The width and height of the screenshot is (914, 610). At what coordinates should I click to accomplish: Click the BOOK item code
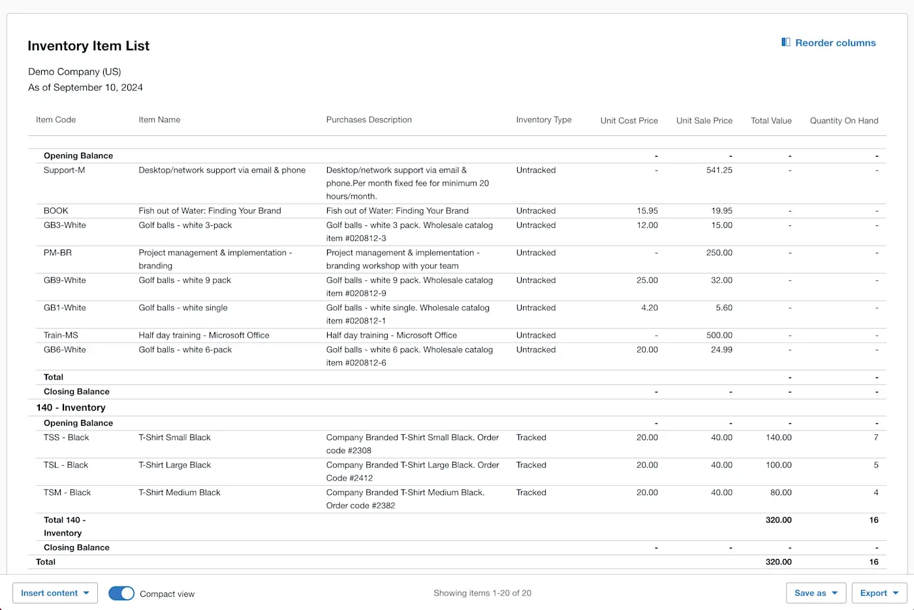(55, 210)
